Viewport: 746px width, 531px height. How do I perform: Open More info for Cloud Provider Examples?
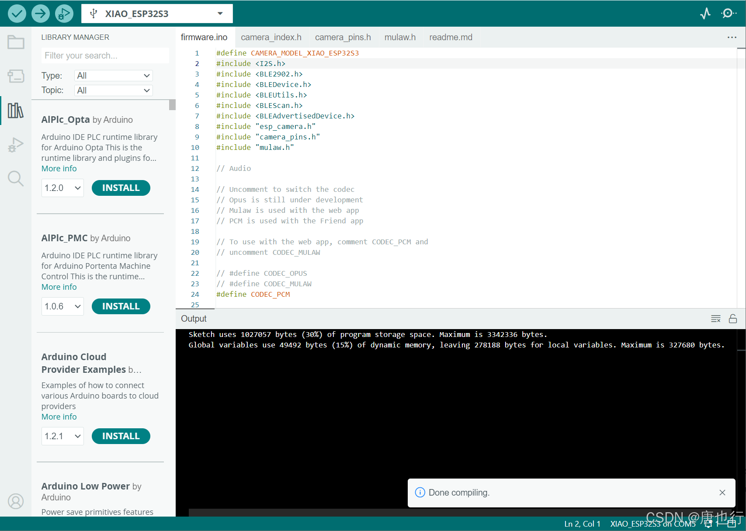pyautogui.click(x=59, y=417)
